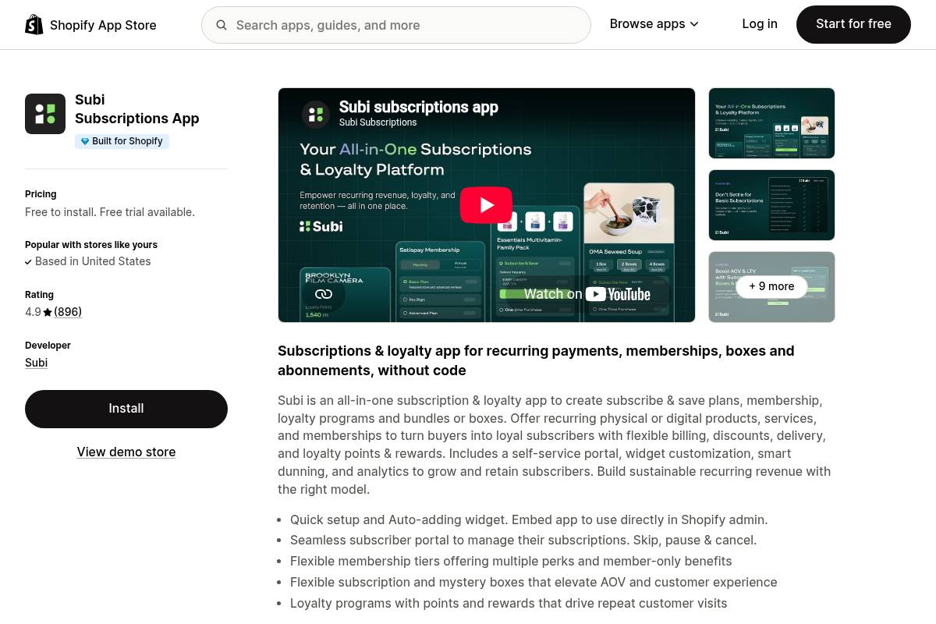Open the Don't Settle for Basic thumbnail

click(771, 205)
